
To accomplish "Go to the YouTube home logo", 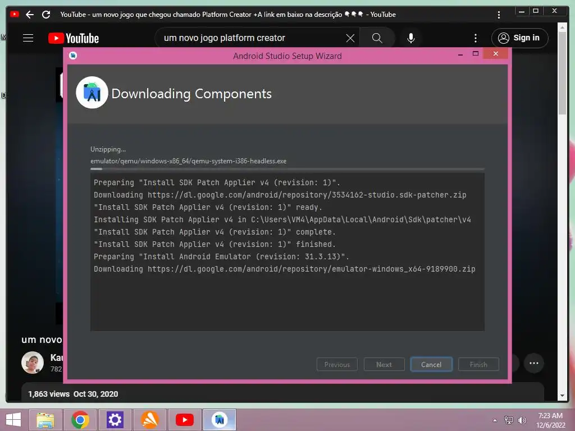I will tap(74, 38).
